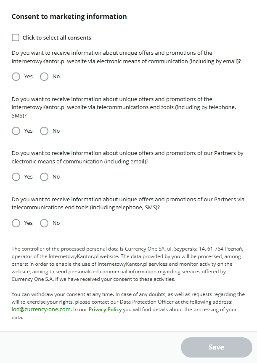Pick Yes for Partners' offers by email
Viewport: 257px width, 363px height.
click(16, 177)
